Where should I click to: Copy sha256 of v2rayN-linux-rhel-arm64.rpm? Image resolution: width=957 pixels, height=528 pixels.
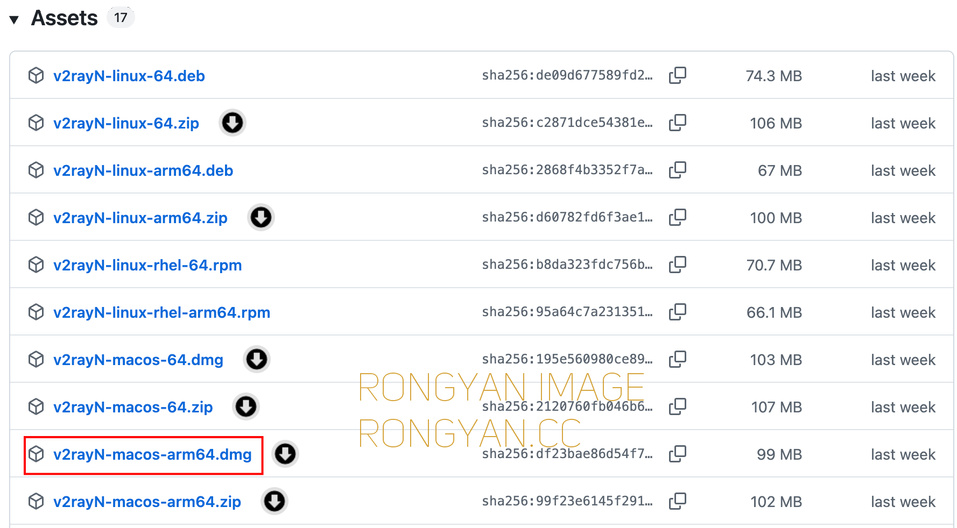click(x=678, y=312)
